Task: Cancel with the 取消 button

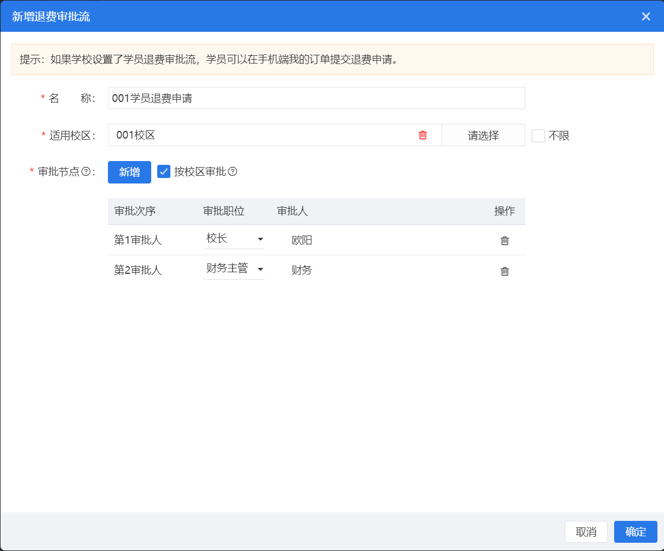Action: point(586,532)
